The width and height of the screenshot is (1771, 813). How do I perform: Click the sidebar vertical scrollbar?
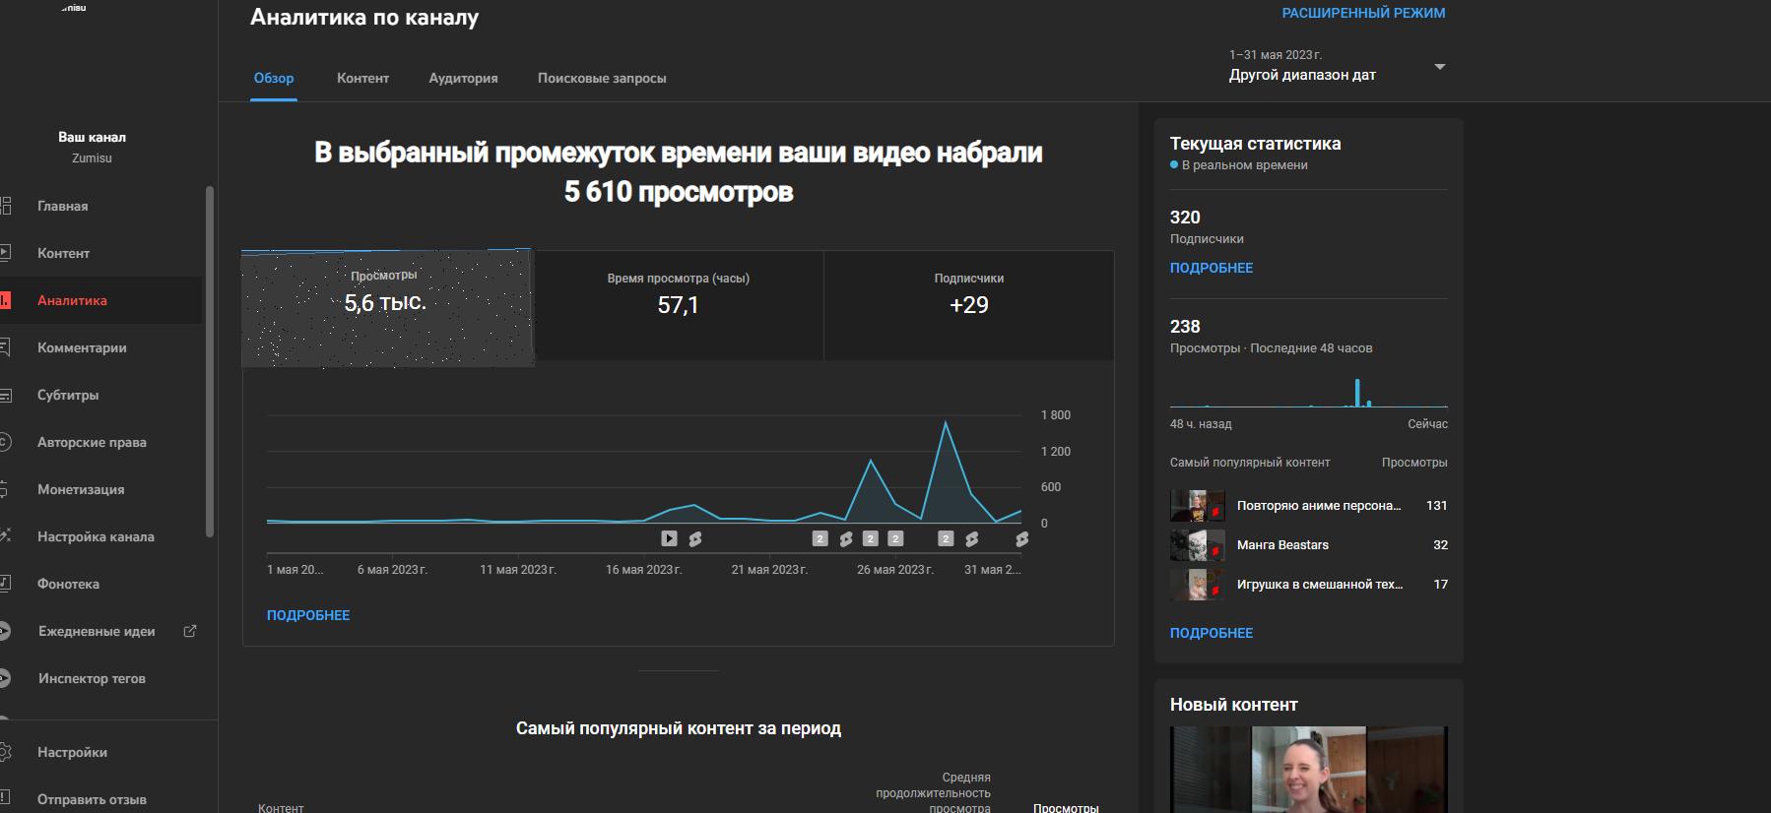[x=209, y=361]
